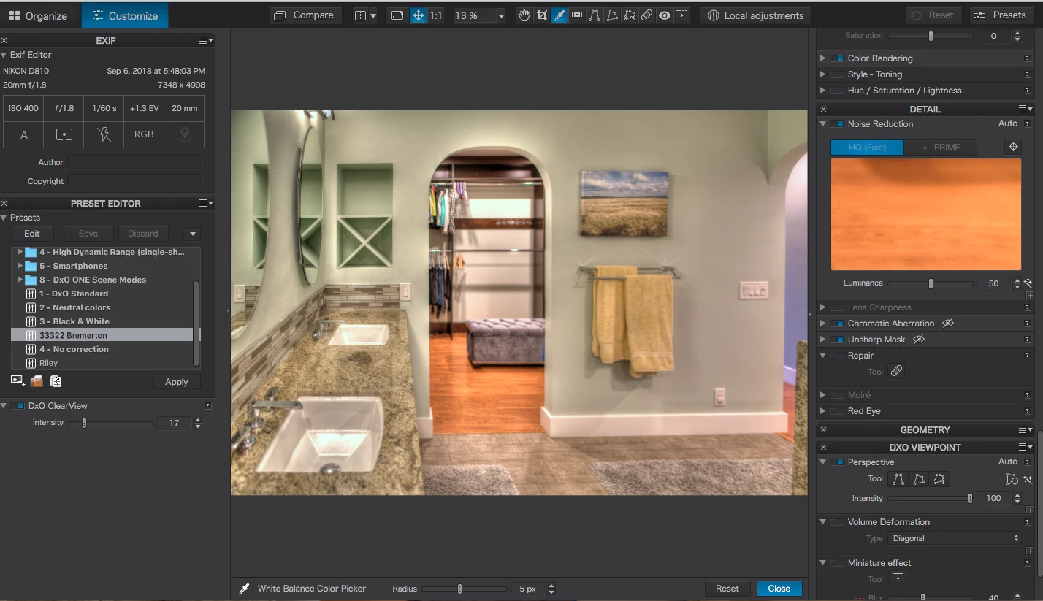1043x601 pixels.
Task: Expand the Chromatic Aberration section
Action: click(823, 324)
